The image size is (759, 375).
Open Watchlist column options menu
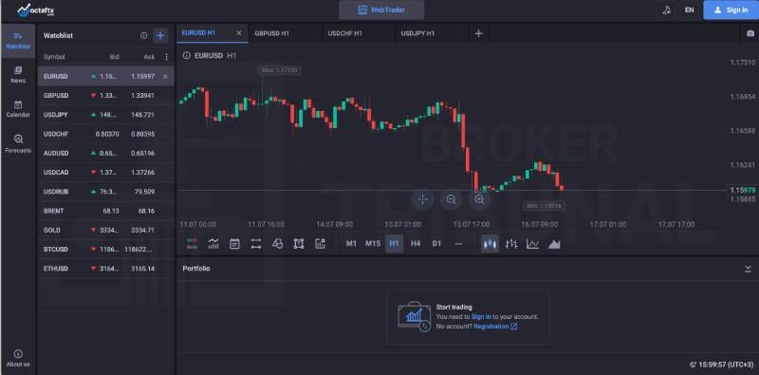pyautogui.click(x=167, y=57)
